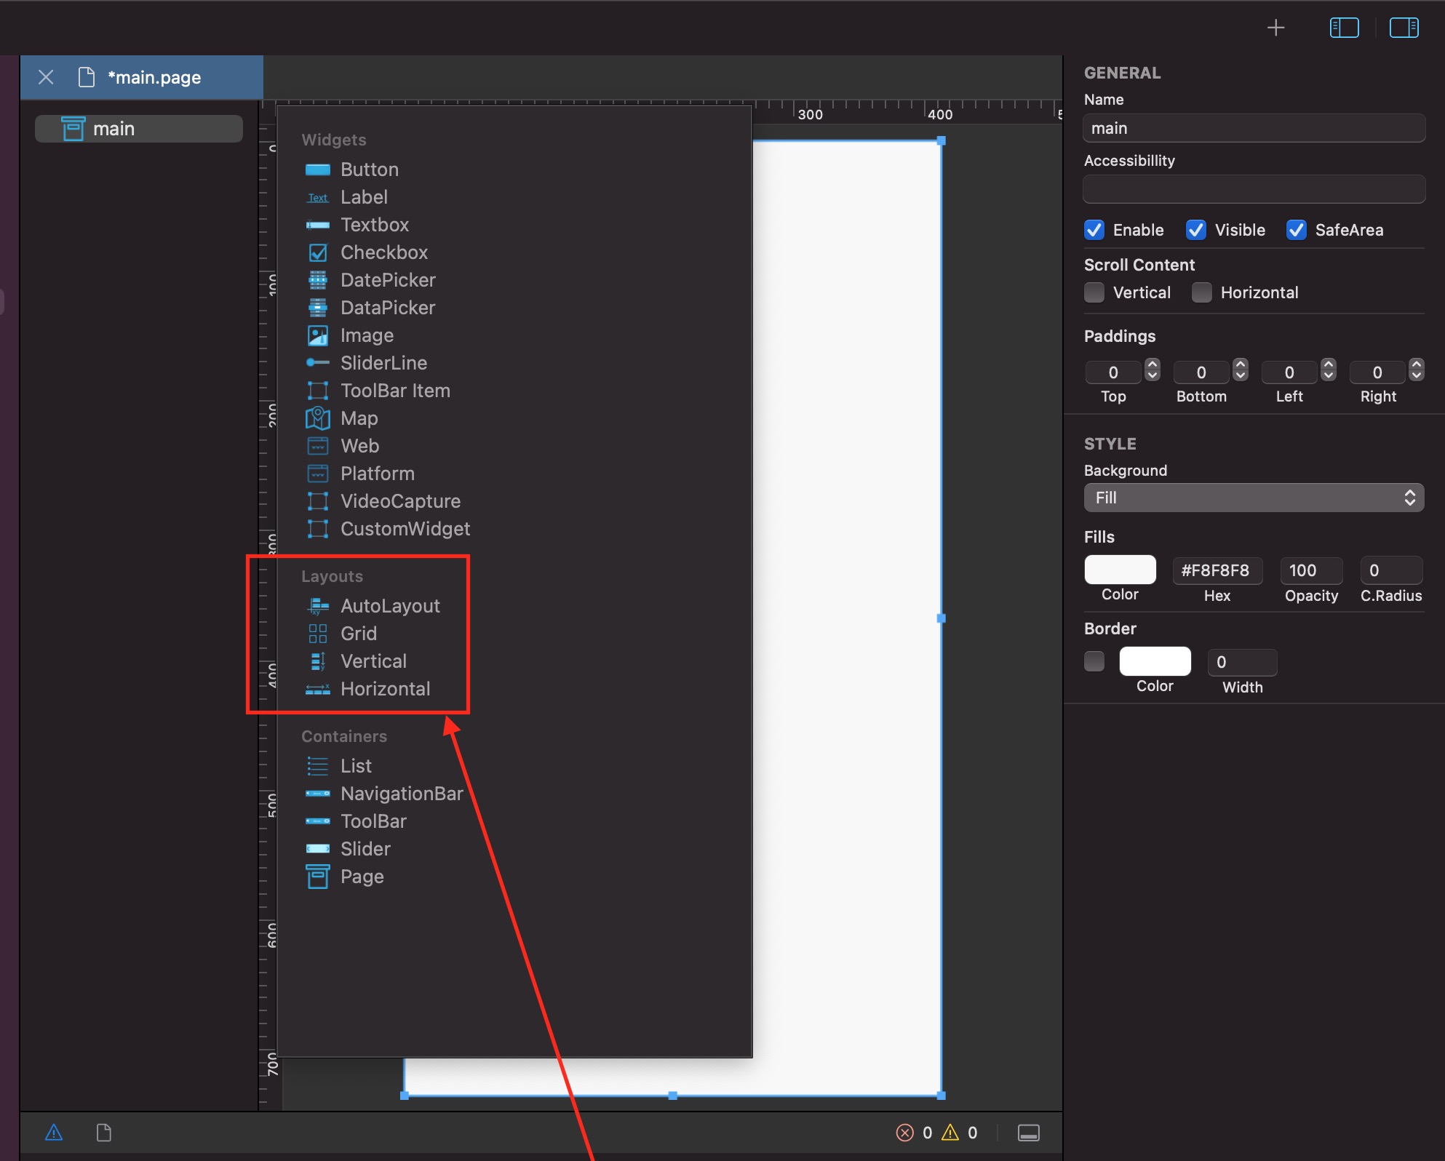The image size is (1445, 1161).
Task: Click the Name input field
Action: 1254,128
